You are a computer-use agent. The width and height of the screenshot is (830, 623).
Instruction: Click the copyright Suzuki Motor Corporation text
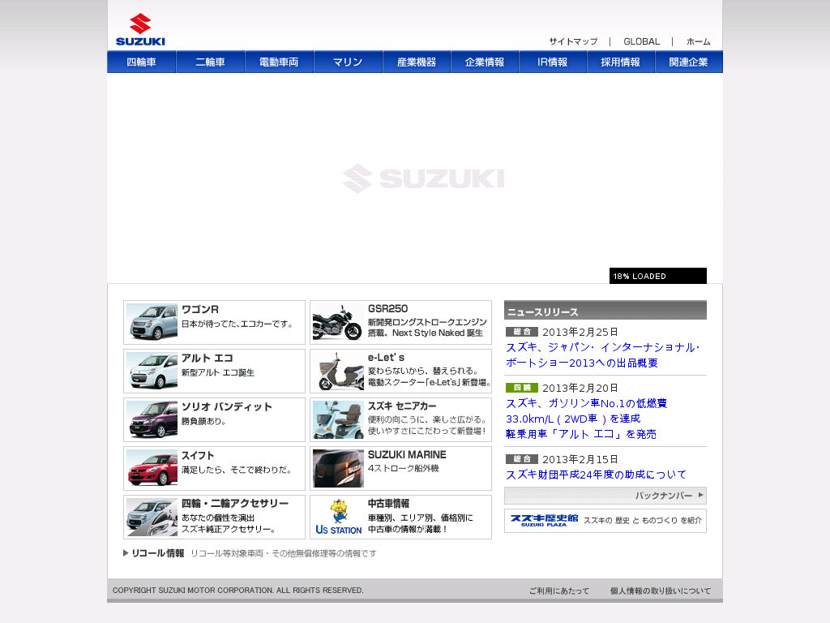click(x=238, y=591)
